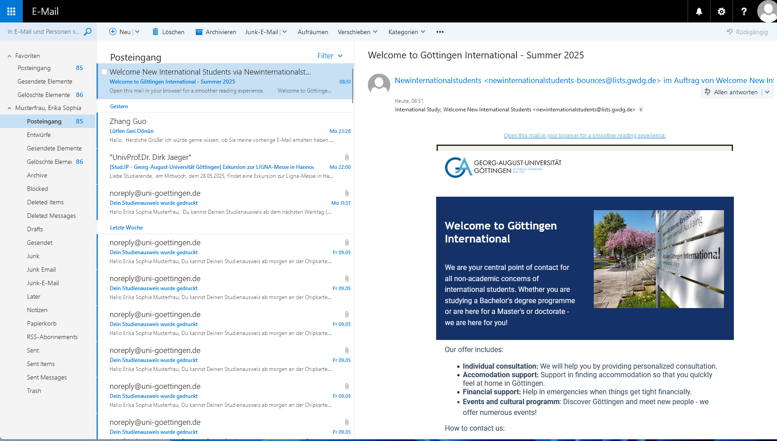Open Exkursion zur LIGNA-Messe email
The image size is (777, 441).
(225, 166)
